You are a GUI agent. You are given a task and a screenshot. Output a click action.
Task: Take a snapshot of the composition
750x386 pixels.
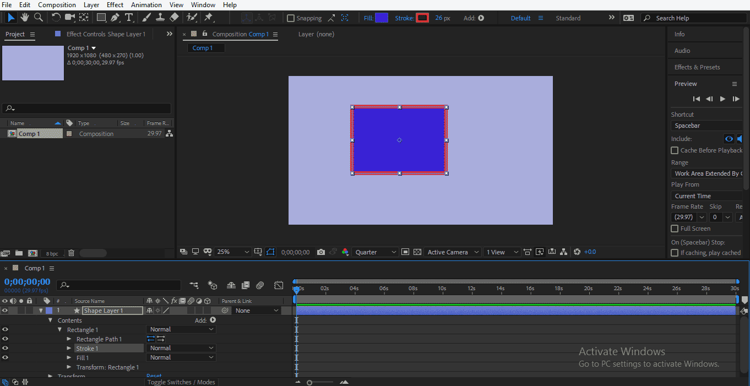[x=321, y=252]
